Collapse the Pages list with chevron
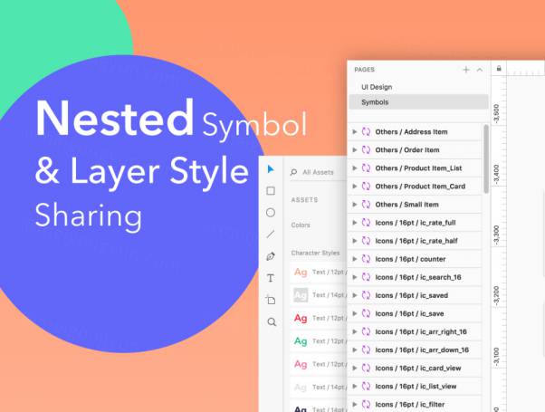The image size is (545, 412). (x=480, y=70)
